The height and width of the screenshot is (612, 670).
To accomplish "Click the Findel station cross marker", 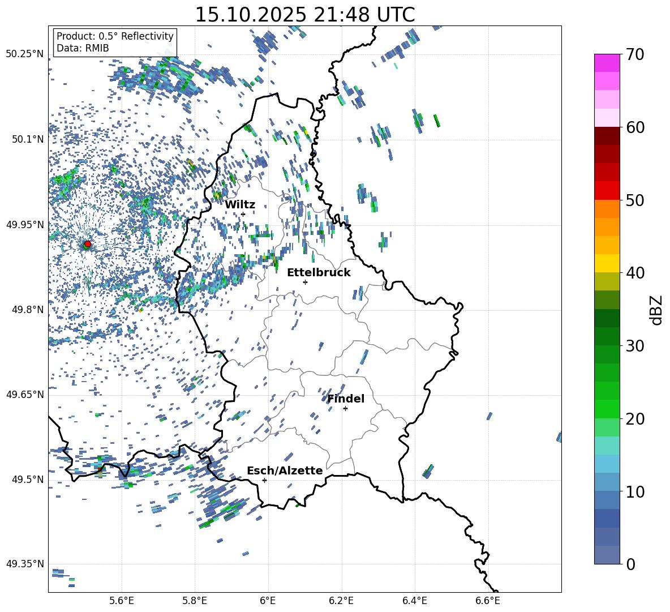I will click(345, 408).
